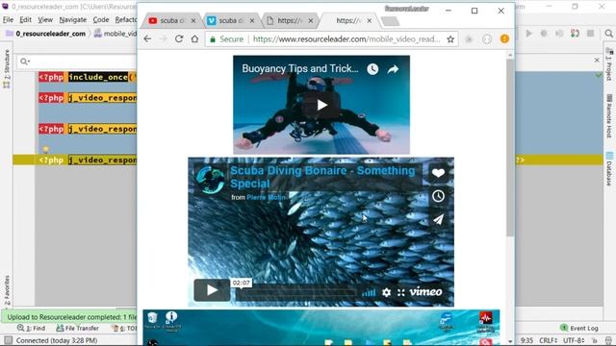Click the IDE status bar corner icon

(8, 340)
